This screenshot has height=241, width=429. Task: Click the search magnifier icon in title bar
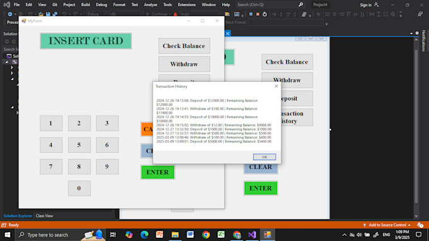301,4
